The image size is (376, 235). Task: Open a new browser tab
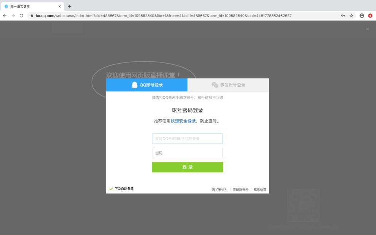tap(70, 6)
